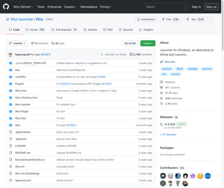Click the hyperupcall avatar in commit row
This screenshot has height=188, width=224.
(x=11, y=54)
